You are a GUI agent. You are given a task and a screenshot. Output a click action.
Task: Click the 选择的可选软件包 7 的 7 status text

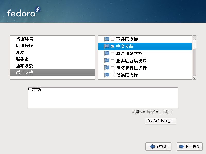coord(152,112)
